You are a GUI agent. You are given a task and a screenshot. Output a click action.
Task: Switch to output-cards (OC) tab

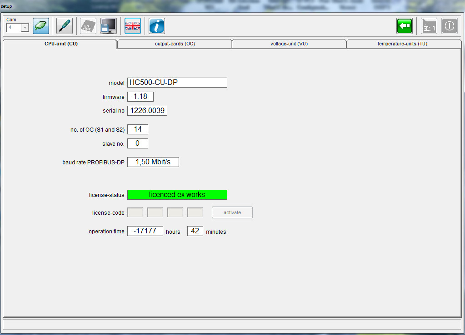click(175, 44)
